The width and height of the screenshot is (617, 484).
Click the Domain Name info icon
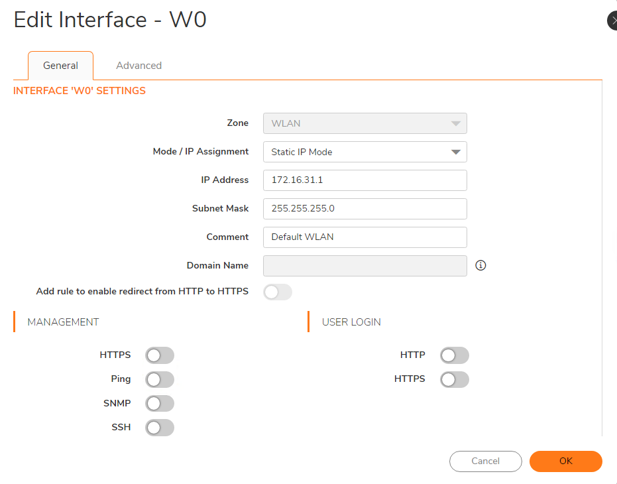(x=480, y=265)
